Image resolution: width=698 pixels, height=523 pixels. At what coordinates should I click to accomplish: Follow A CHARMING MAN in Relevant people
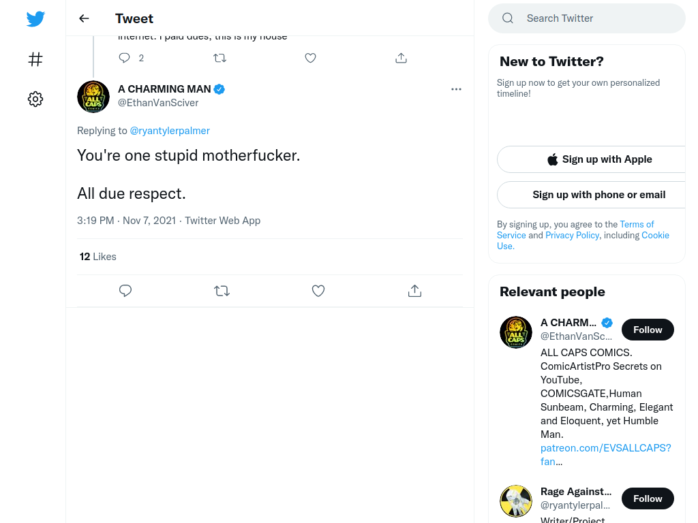(648, 330)
